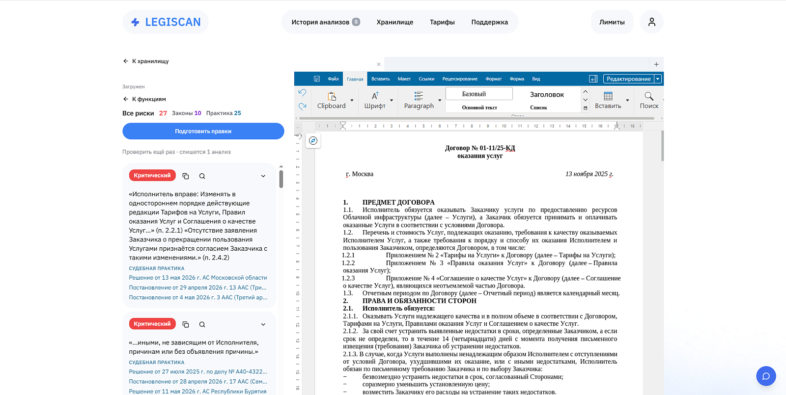Viewport: 786px width, 395px height.
Task: Click the redo arrow icon
Action: [302, 106]
